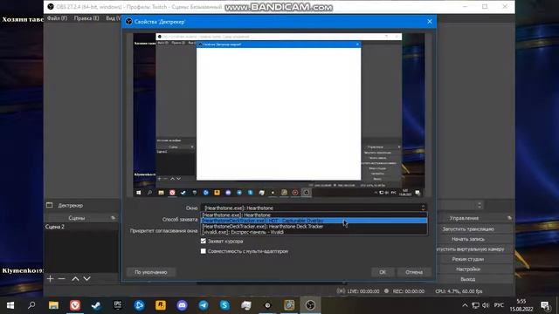Open Настройки in OBS controls

(x=468, y=269)
